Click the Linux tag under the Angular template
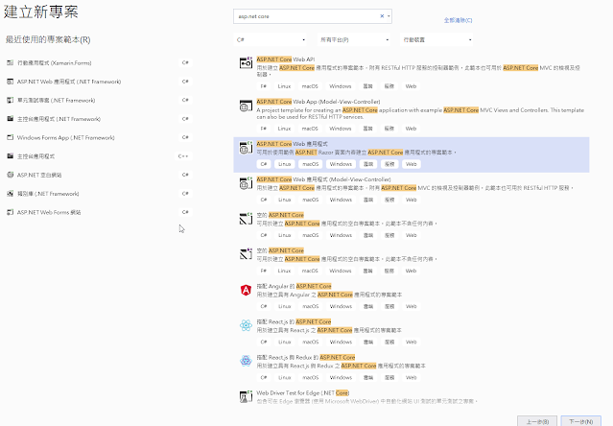Image resolution: width=613 pixels, height=426 pixels. click(x=284, y=306)
